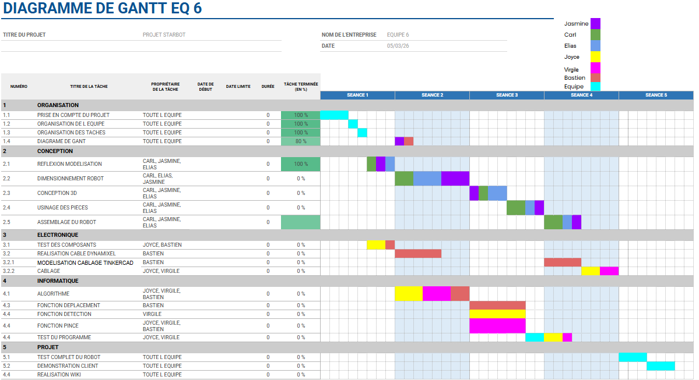
Task: Click the cyan bar for Prise en compte du projet
Action: coord(334,115)
